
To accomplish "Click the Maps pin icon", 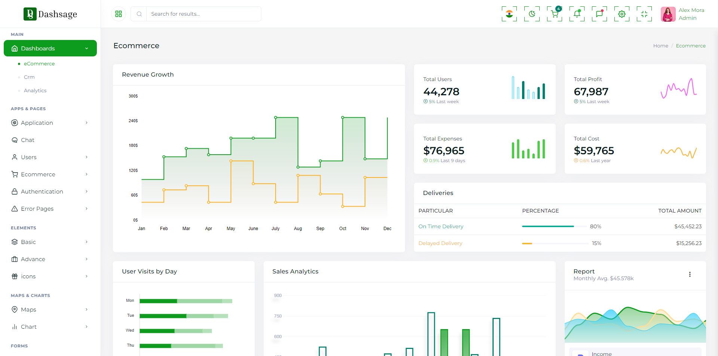I will click(15, 309).
